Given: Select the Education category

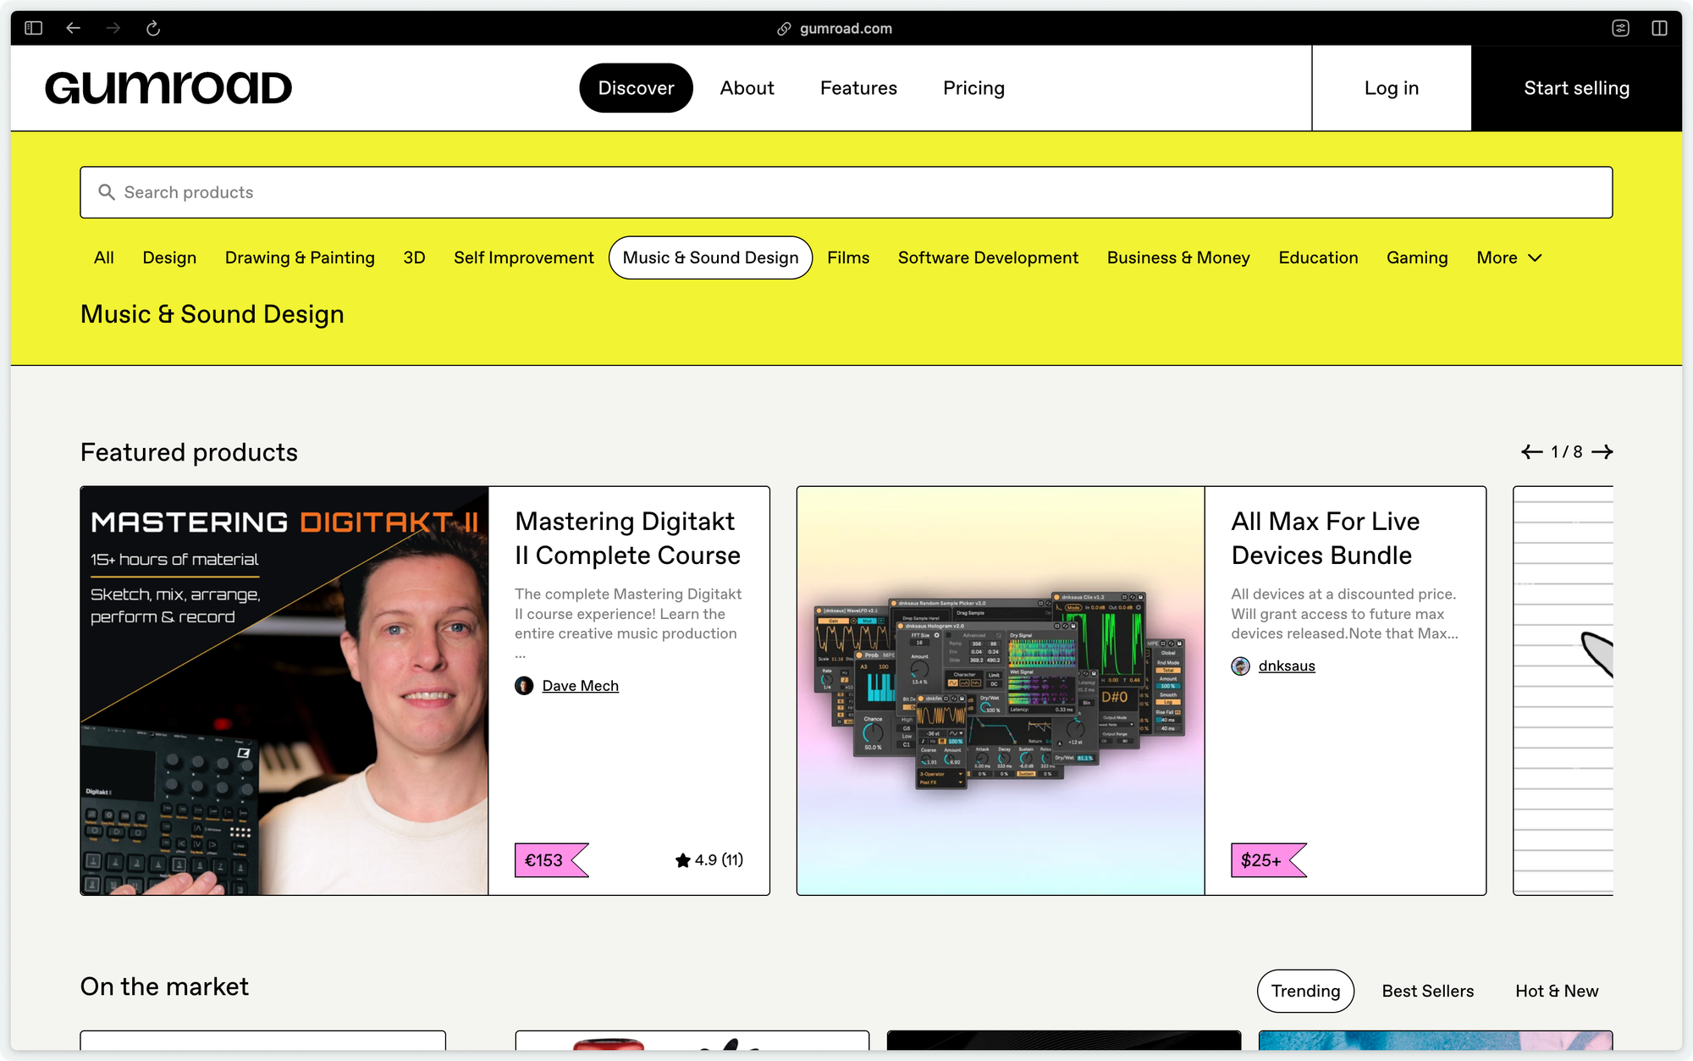Looking at the screenshot, I should tap(1318, 257).
